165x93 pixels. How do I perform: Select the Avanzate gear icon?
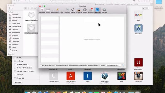(104, 11)
